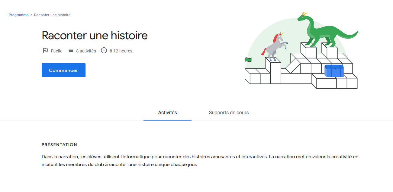Screen dimensions: 393x192
Task: Click the '8-12 heures' duration label
Action: (x=121, y=51)
